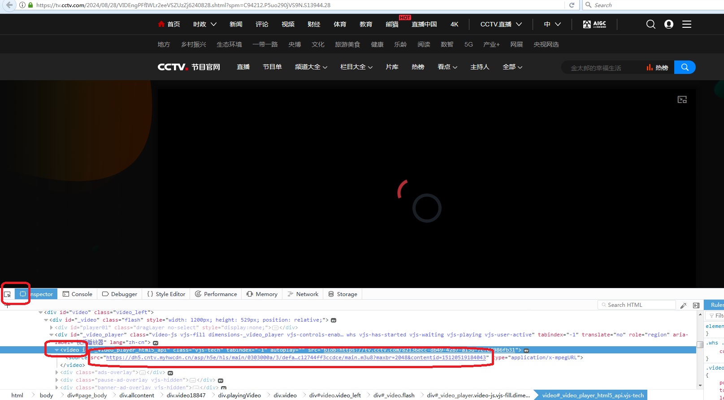
Task: Click the CCTV 节目官网 logo
Action: (189, 67)
